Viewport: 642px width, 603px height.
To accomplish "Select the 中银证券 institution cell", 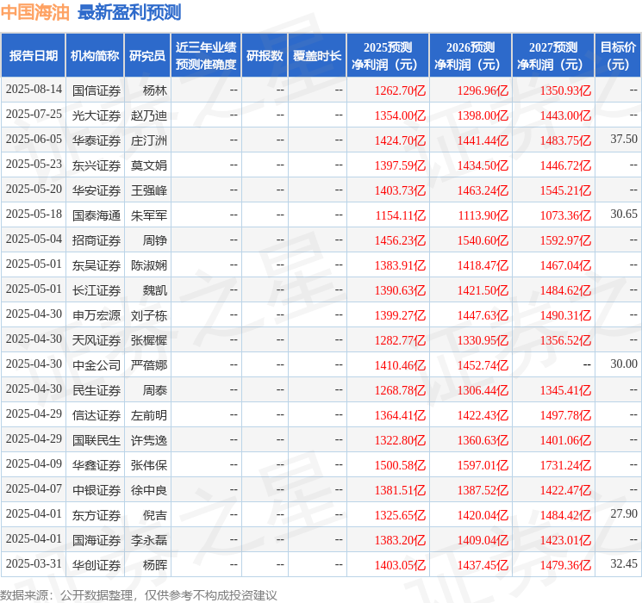I will [x=97, y=490].
